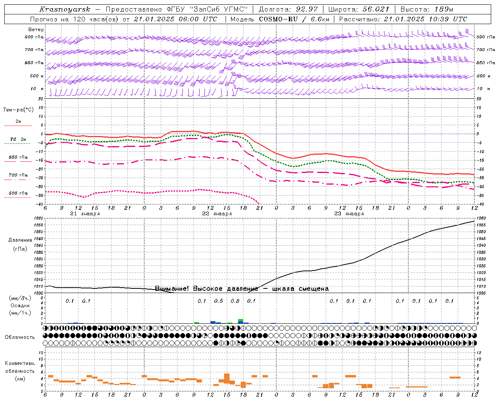Click the Широта: 56.021 value
This screenshot has height=398, width=497.
point(358,9)
